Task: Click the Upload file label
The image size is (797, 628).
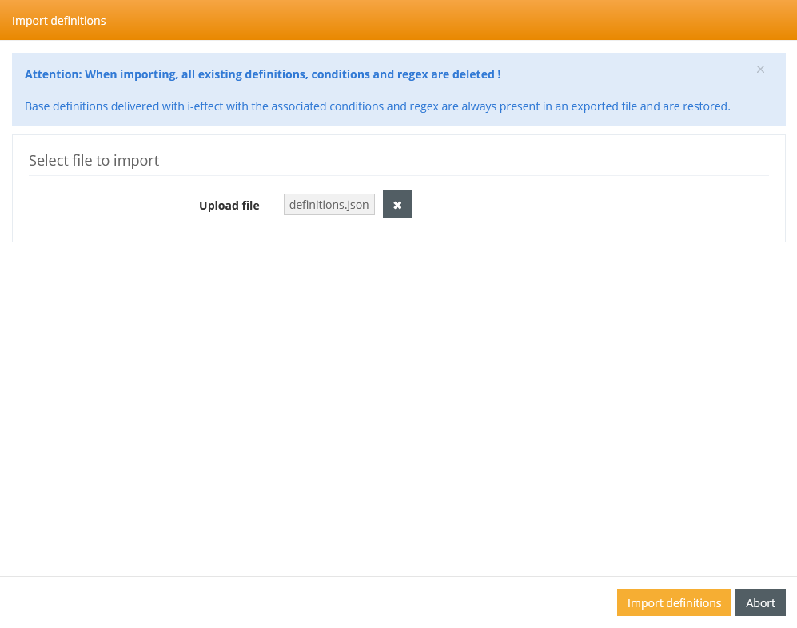Action: [229, 206]
